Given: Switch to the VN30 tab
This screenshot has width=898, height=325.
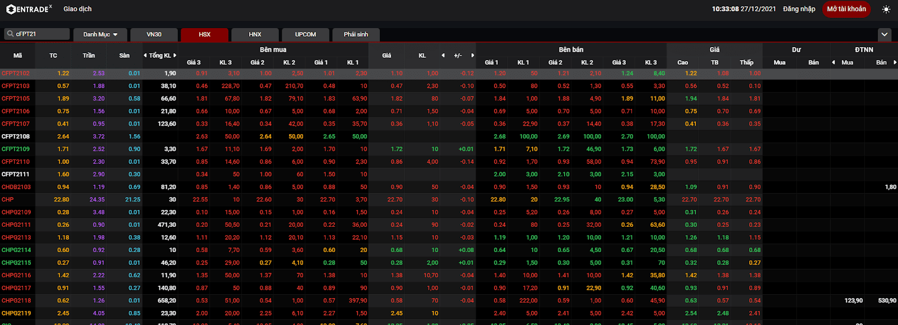Looking at the screenshot, I should pos(154,34).
